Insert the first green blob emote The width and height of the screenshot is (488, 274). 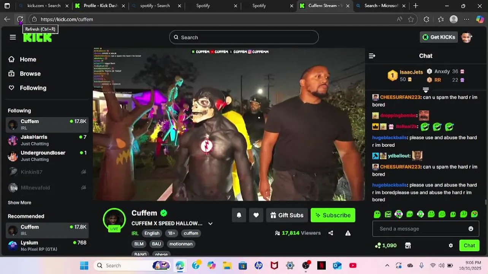[x=377, y=214]
